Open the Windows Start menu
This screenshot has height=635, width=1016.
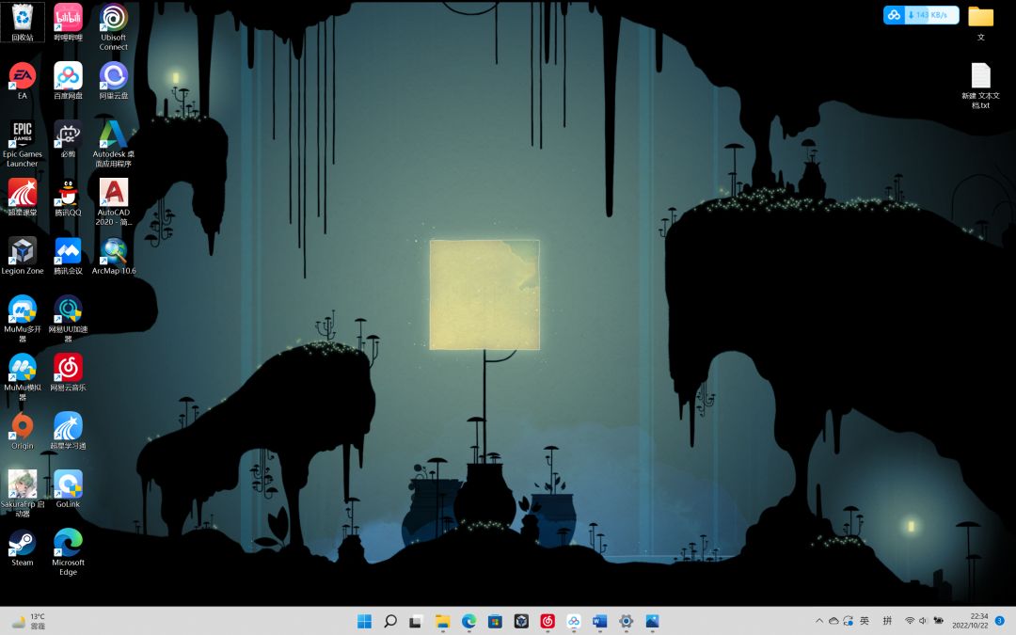point(365,621)
